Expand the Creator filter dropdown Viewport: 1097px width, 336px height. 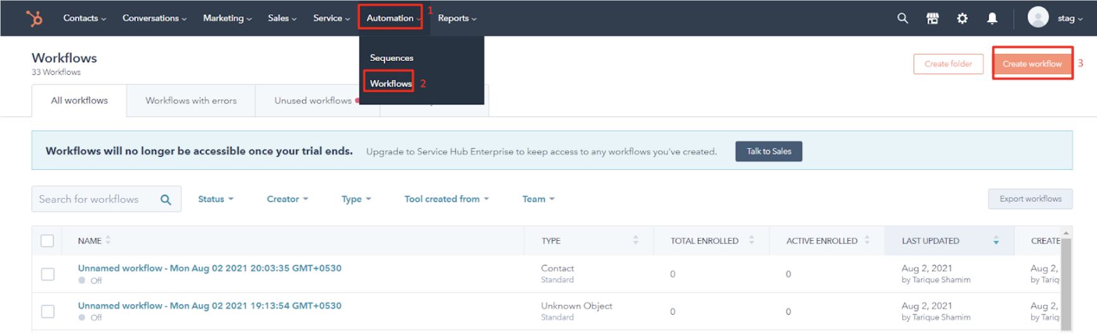click(x=287, y=199)
